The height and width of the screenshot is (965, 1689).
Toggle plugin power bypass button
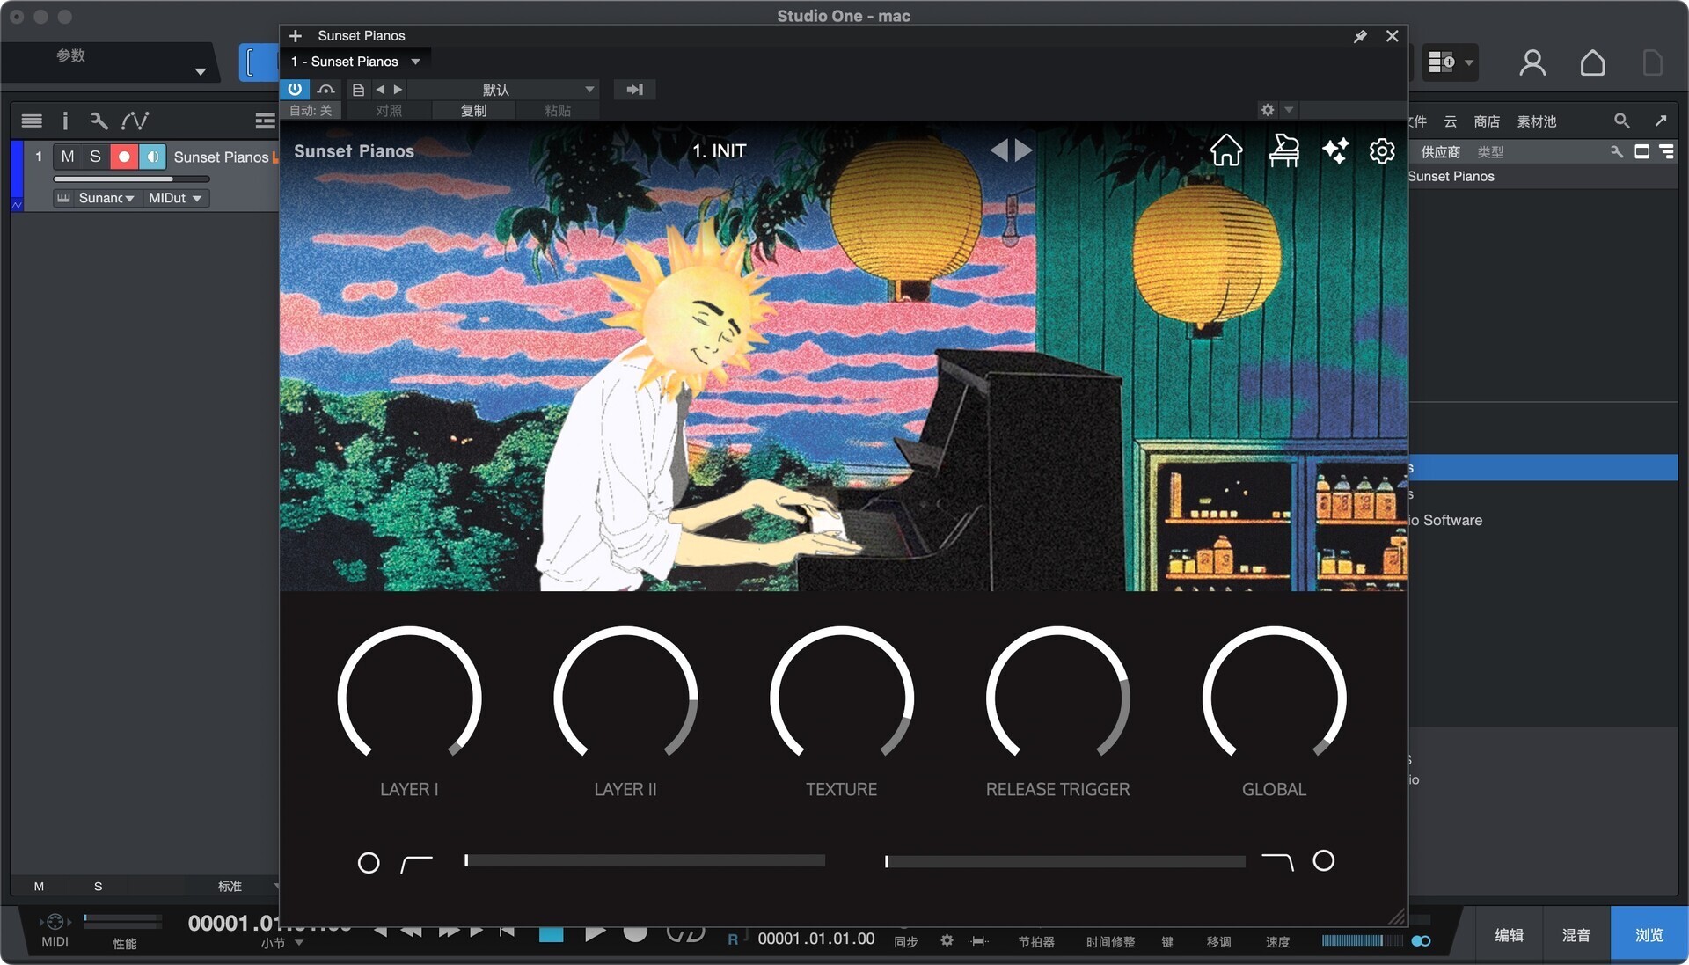[295, 90]
